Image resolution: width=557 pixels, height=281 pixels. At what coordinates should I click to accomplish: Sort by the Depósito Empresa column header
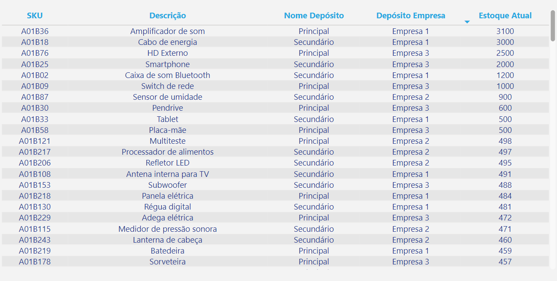tap(411, 15)
